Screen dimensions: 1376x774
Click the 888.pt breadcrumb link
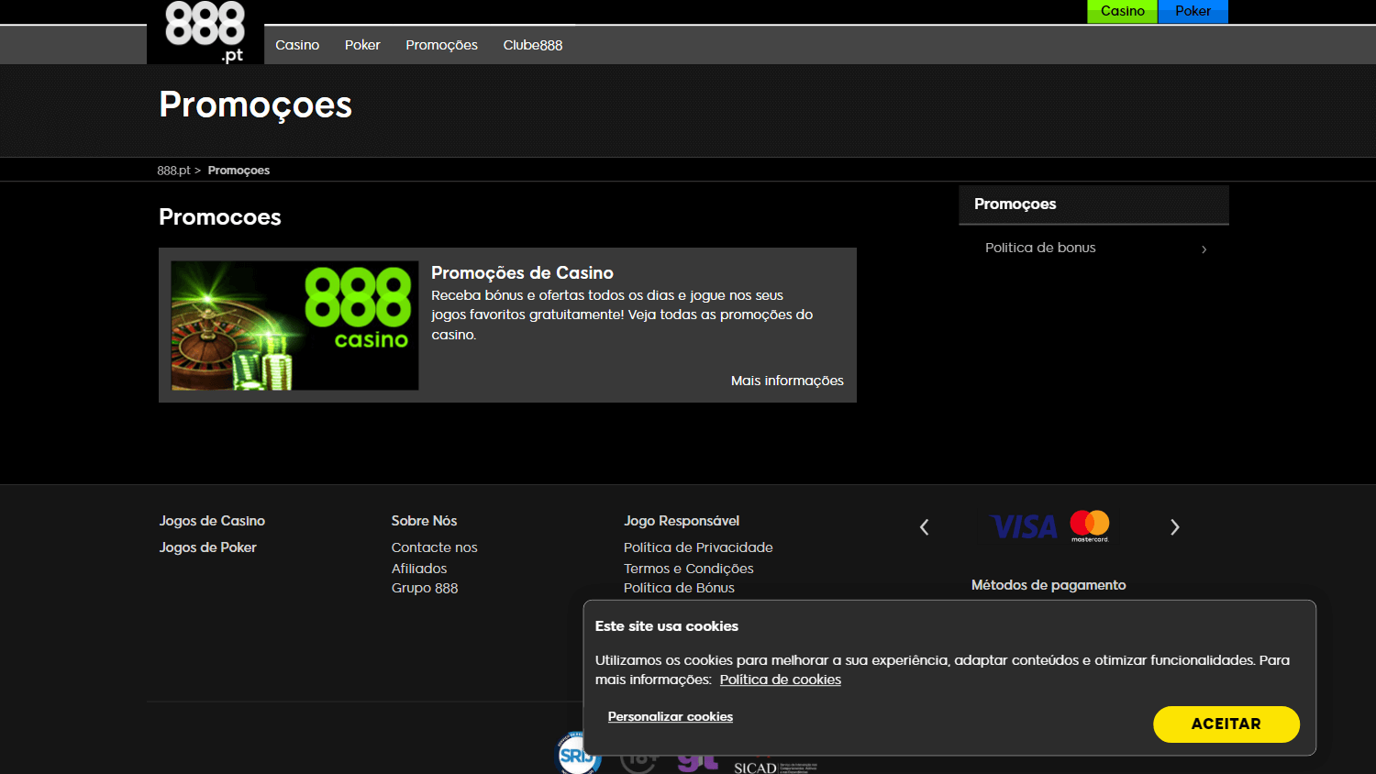click(173, 171)
